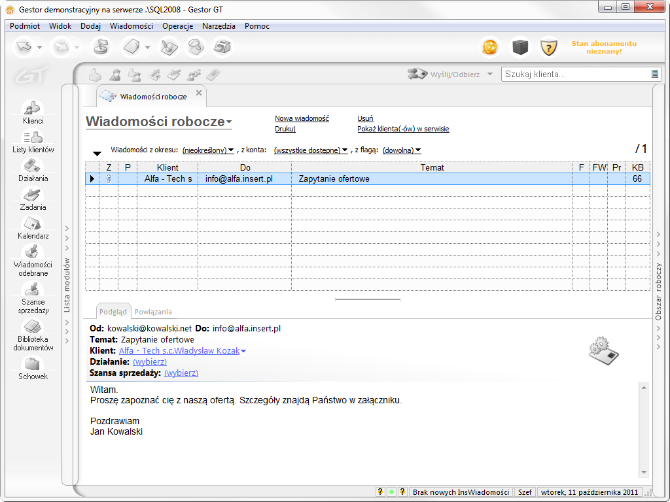Viewport: 670px width, 502px height.
Task: Go to the Działania module
Action: [x=33, y=169]
